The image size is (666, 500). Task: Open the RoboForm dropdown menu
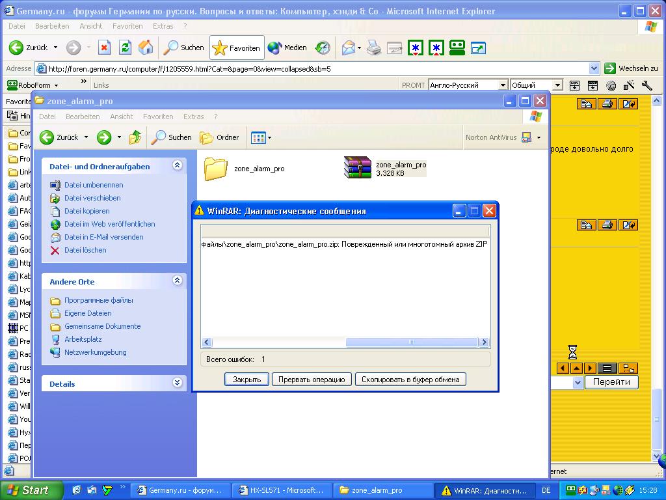(x=33, y=85)
